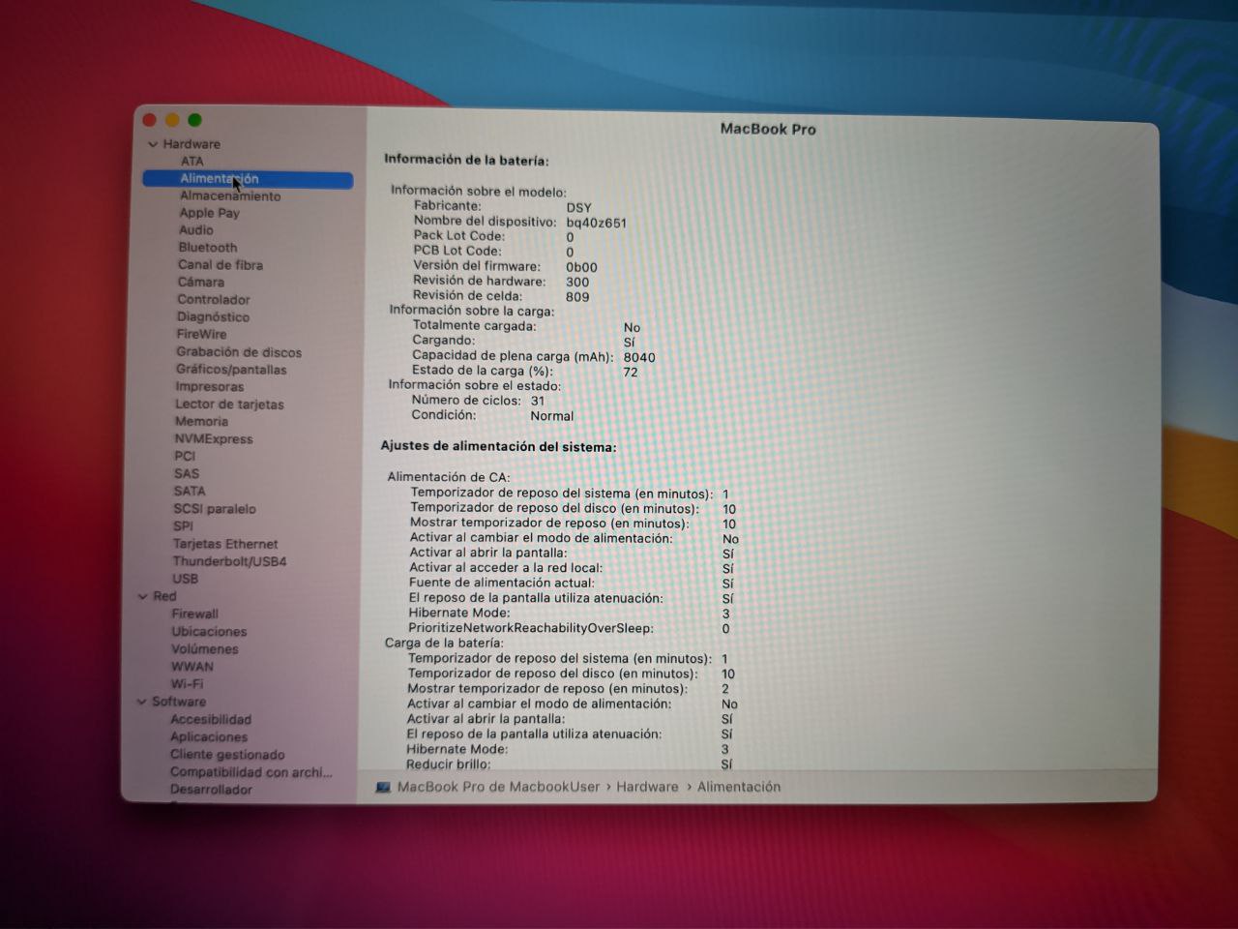This screenshot has width=1238, height=929.
Task: Click MacBook Pro de MacbookUser breadcrumb
Action: 498,788
